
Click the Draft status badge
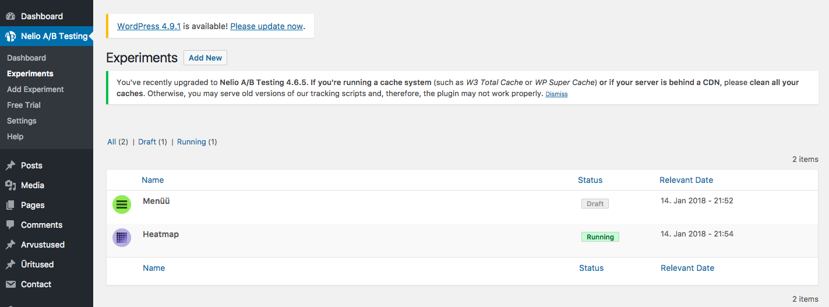click(x=595, y=203)
